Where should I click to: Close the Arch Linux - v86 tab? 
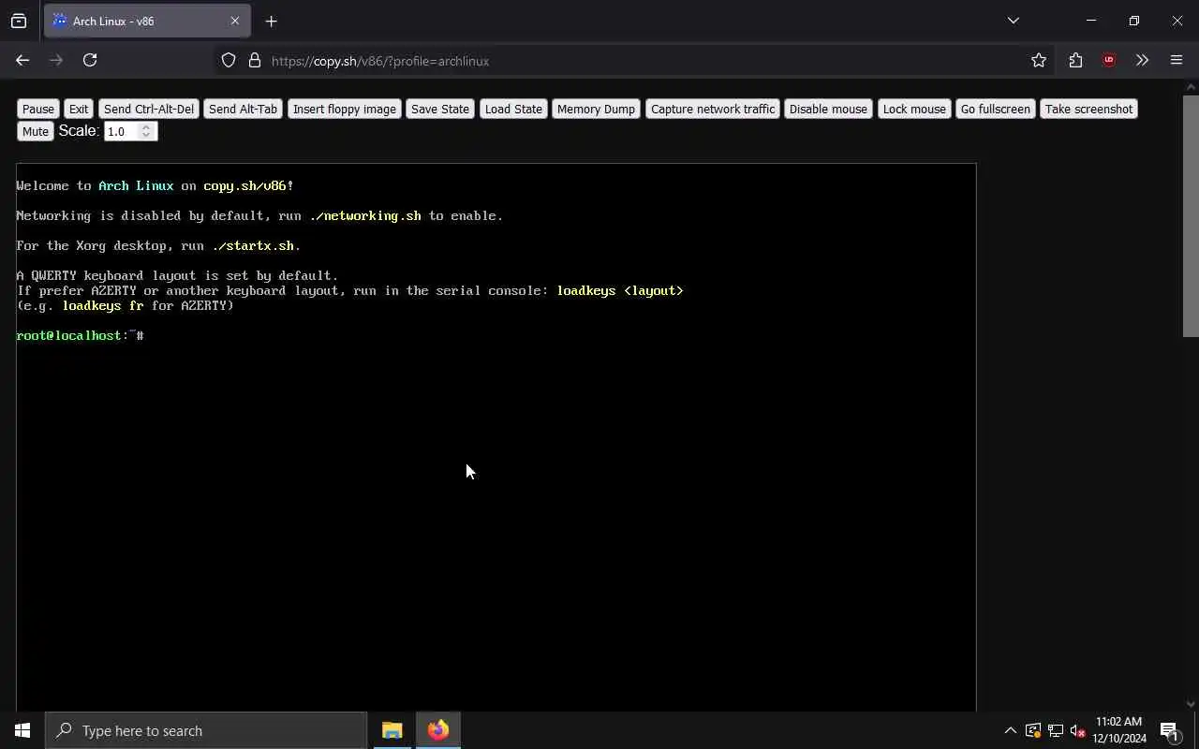point(235,21)
